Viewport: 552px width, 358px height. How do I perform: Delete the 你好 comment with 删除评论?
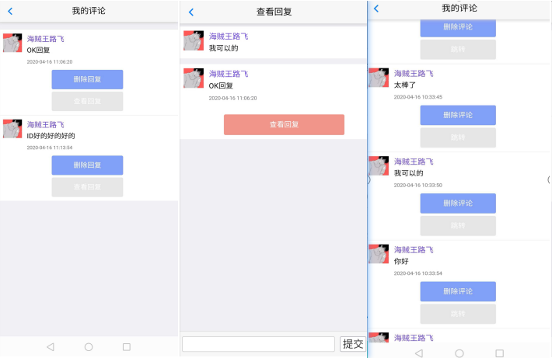(458, 291)
